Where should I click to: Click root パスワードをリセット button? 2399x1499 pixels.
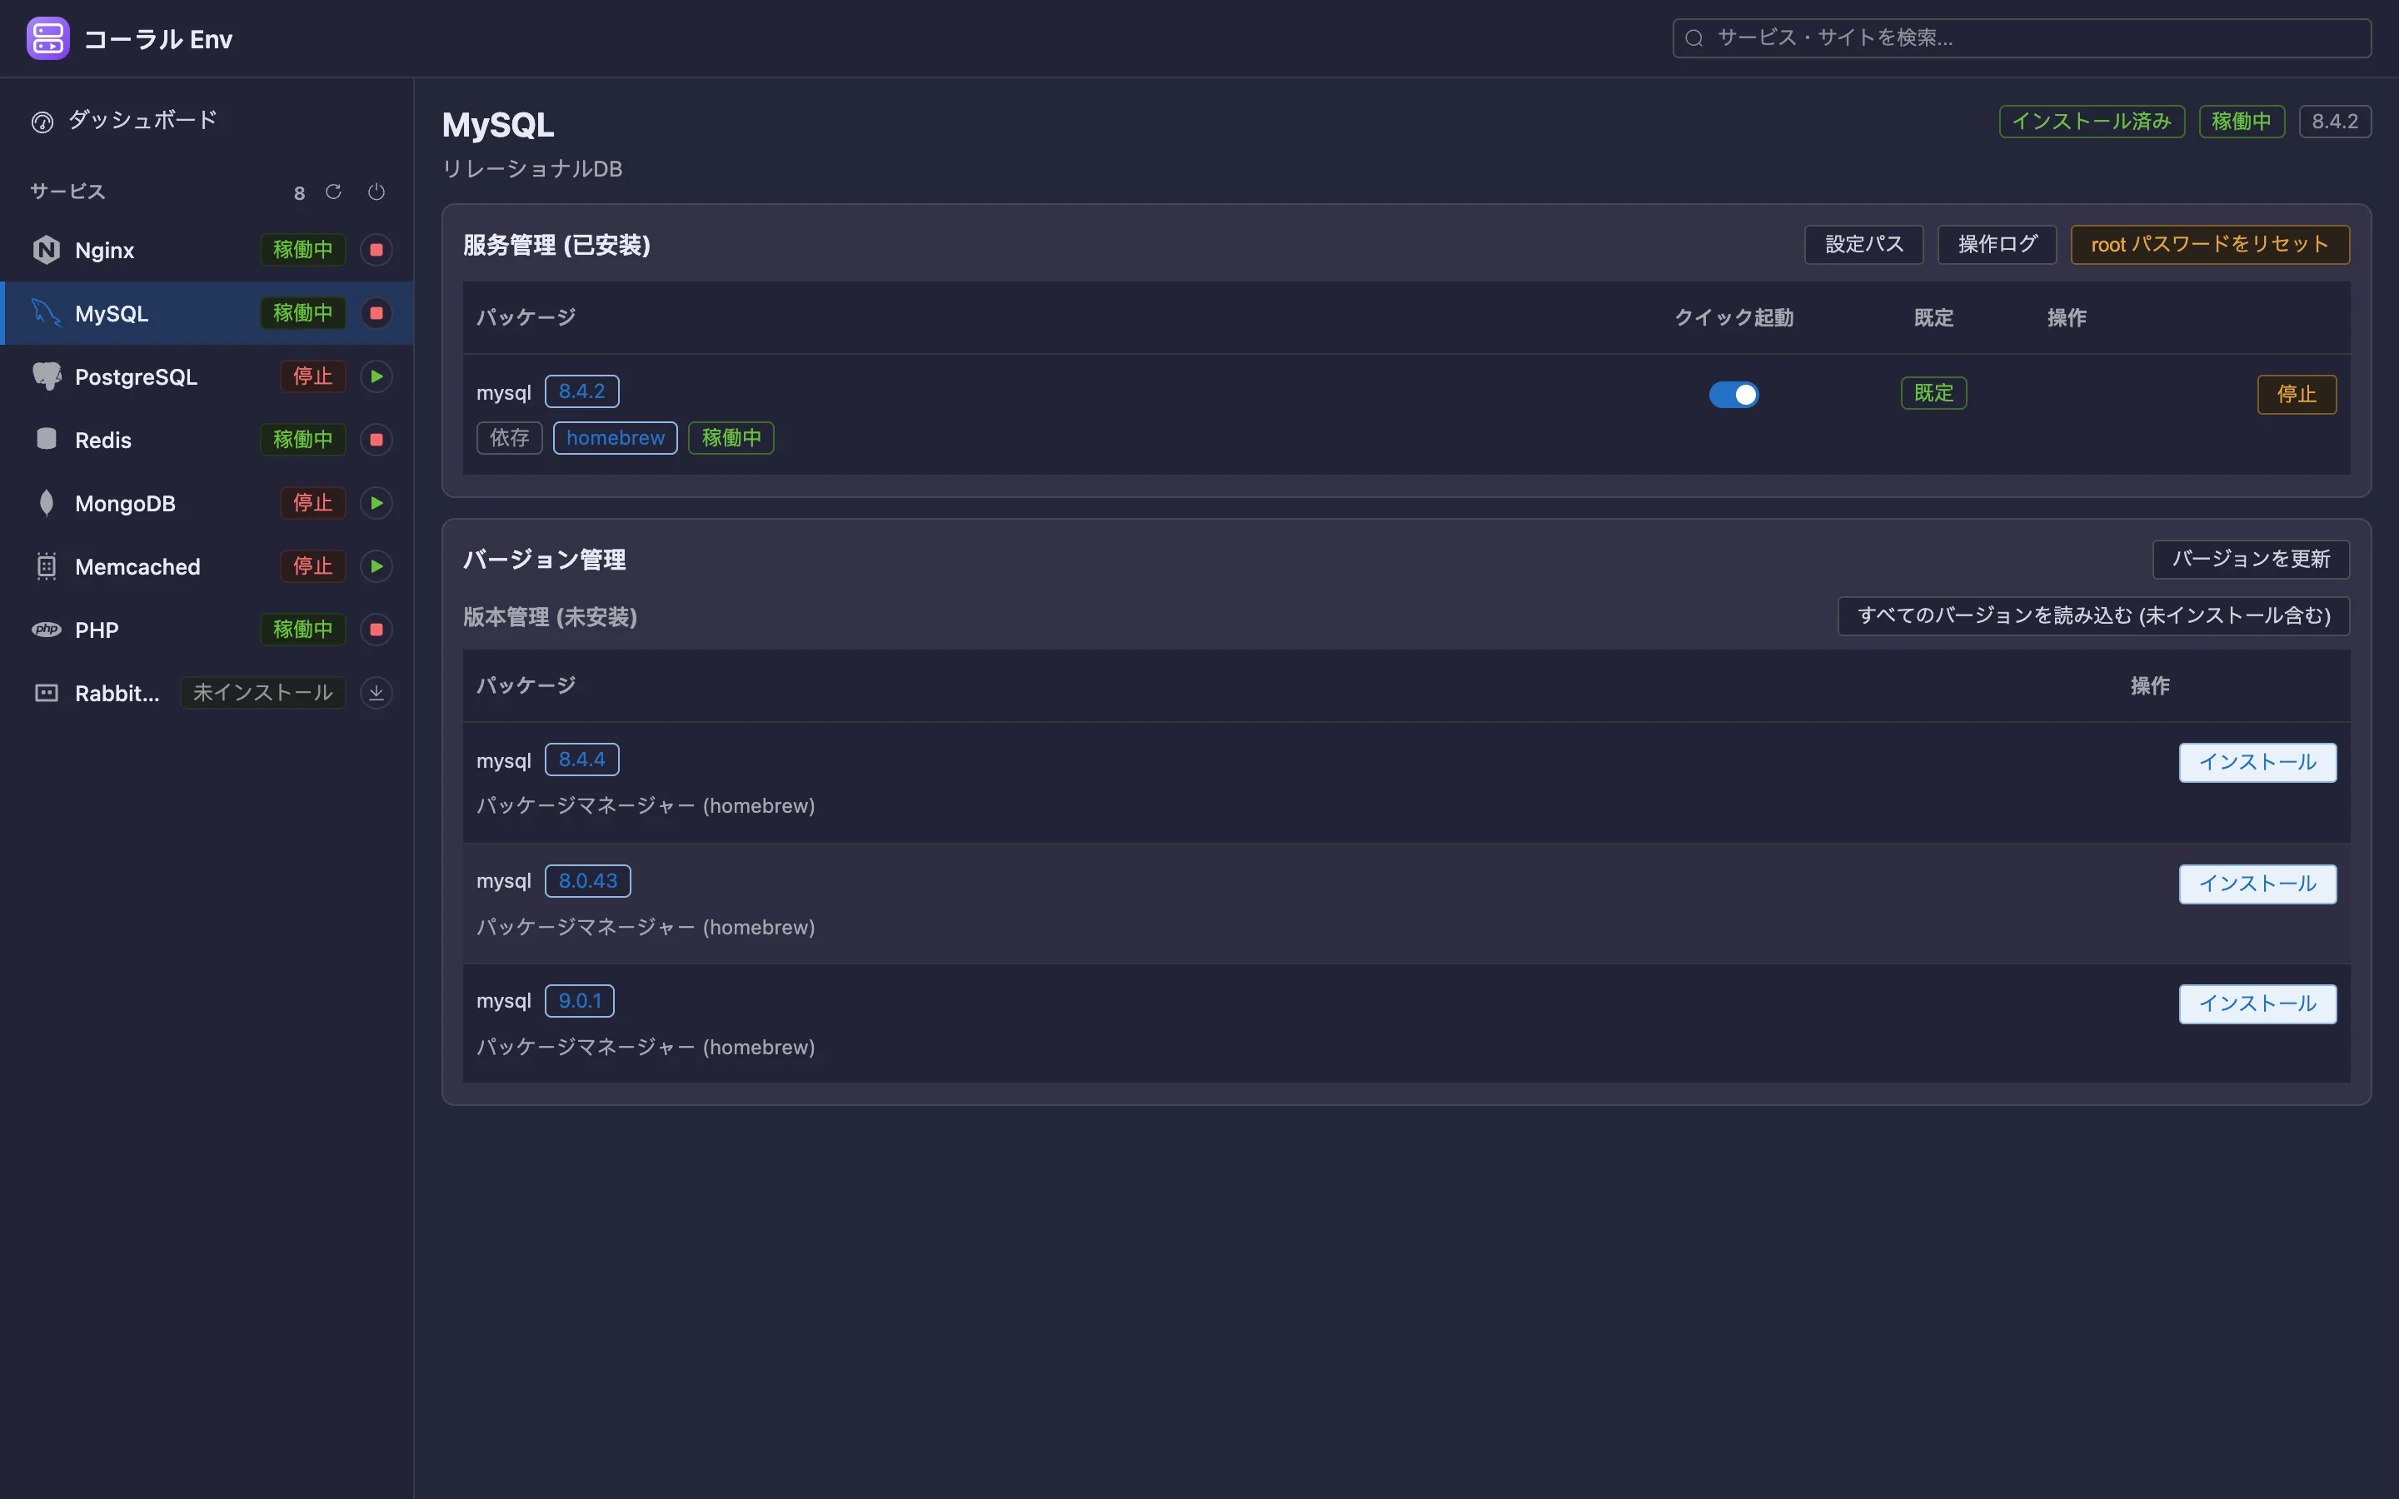click(x=2210, y=245)
